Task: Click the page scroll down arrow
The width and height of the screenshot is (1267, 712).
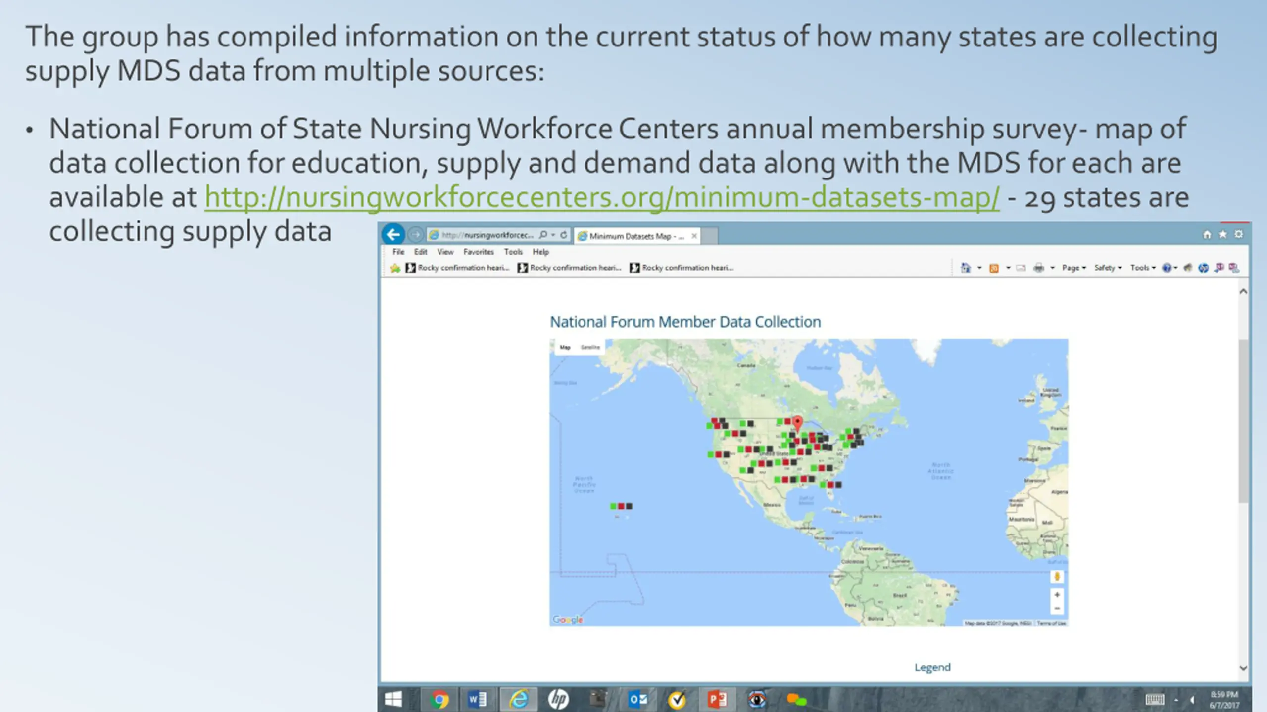Action: tap(1243, 668)
